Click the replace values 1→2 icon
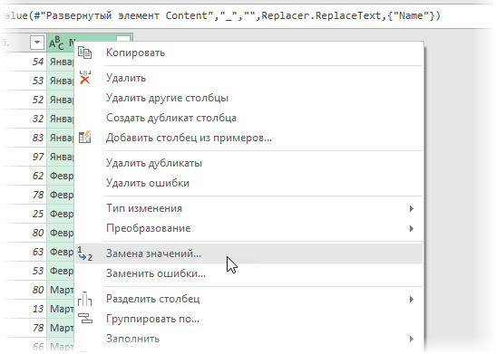 pos(85,254)
